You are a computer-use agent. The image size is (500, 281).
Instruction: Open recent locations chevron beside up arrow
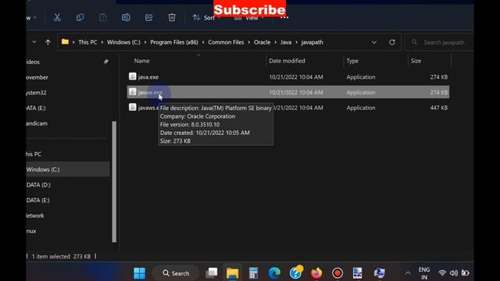tap(34, 42)
